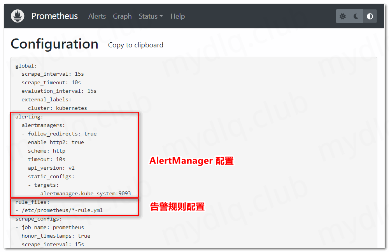Click 'honor_timestamps: true' line
This screenshot has height=252, width=389.
tap(56, 236)
